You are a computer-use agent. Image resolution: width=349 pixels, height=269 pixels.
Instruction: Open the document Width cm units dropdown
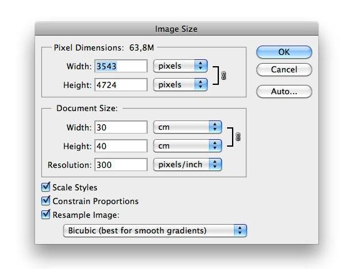pos(188,127)
